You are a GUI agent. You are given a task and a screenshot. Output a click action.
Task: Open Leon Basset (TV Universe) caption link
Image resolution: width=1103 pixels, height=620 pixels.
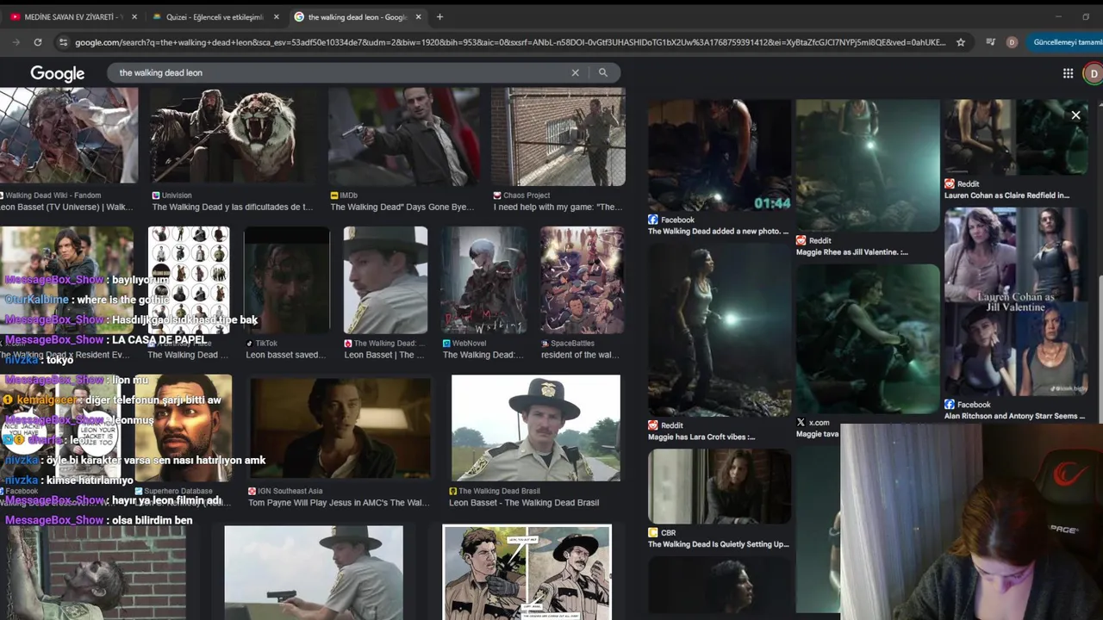click(66, 208)
